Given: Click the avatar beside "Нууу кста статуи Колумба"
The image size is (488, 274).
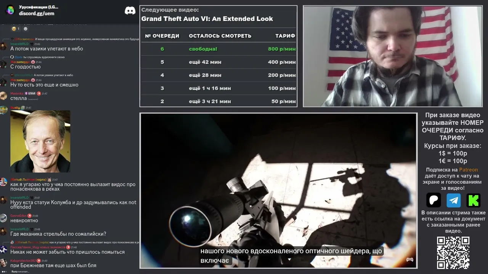Looking at the screenshot, I should [x=3, y=200].
